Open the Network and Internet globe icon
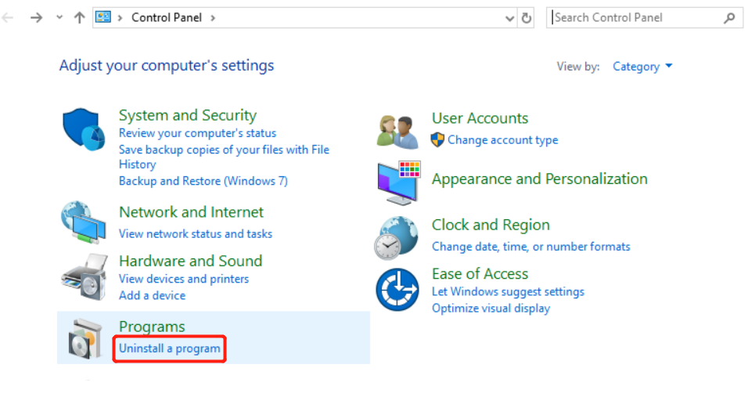Screen dimensions: 748x404 [83, 223]
